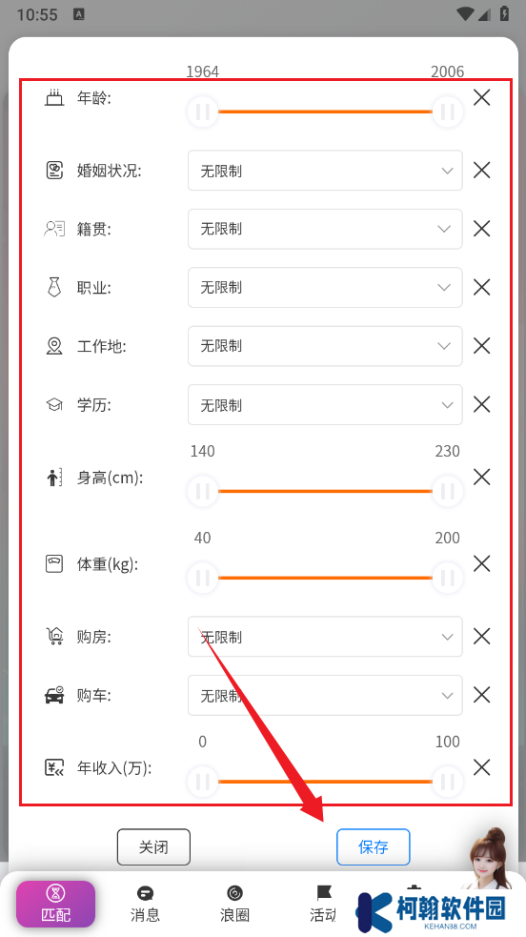Switch to the 消息 messages tab
The width and height of the screenshot is (526, 937).
click(x=145, y=905)
